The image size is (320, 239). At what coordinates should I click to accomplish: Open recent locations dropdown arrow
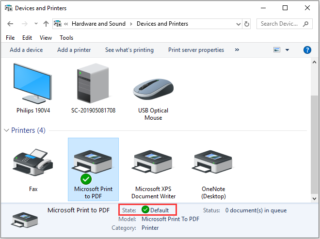tap(36, 24)
